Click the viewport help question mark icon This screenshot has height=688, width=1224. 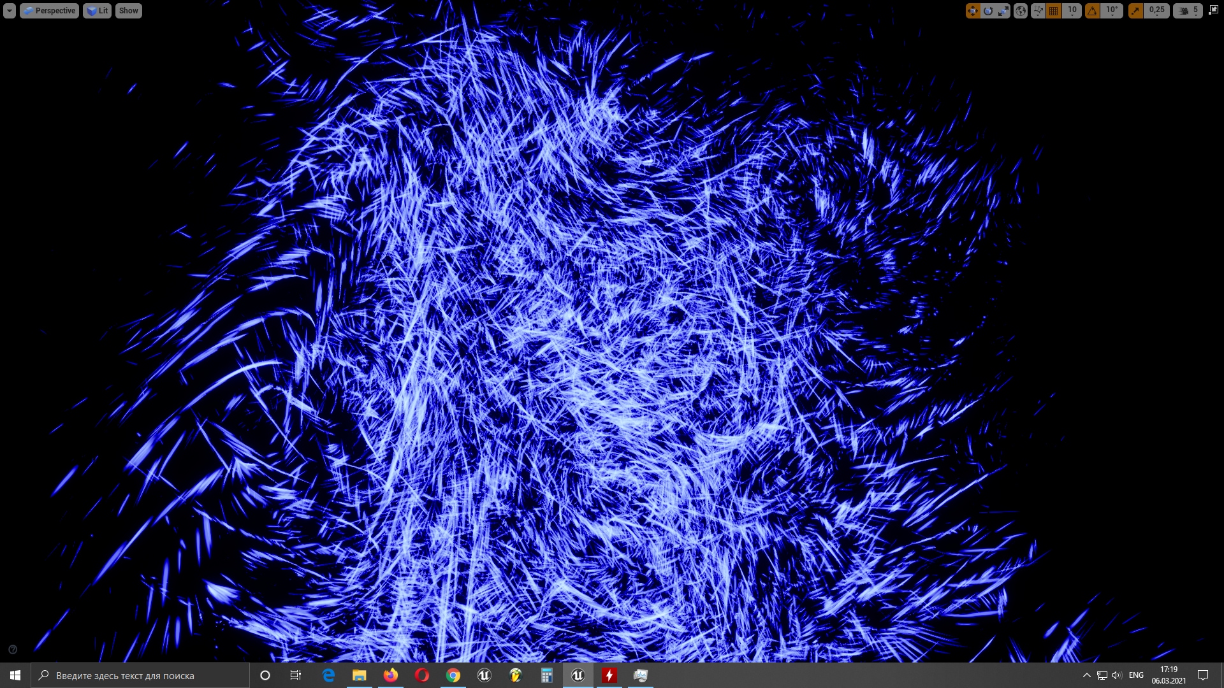coord(13,650)
